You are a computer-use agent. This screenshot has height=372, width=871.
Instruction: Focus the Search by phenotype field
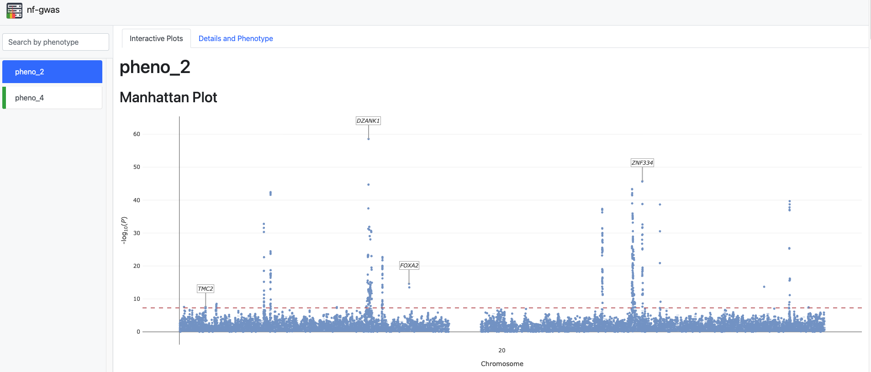(56, 42)
